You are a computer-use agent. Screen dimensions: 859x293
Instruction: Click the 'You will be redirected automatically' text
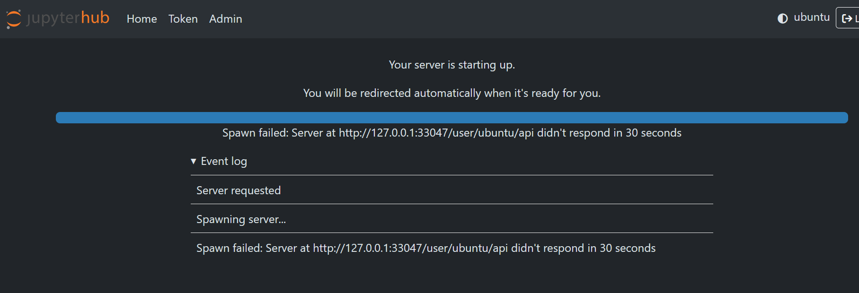pos(452,93)
